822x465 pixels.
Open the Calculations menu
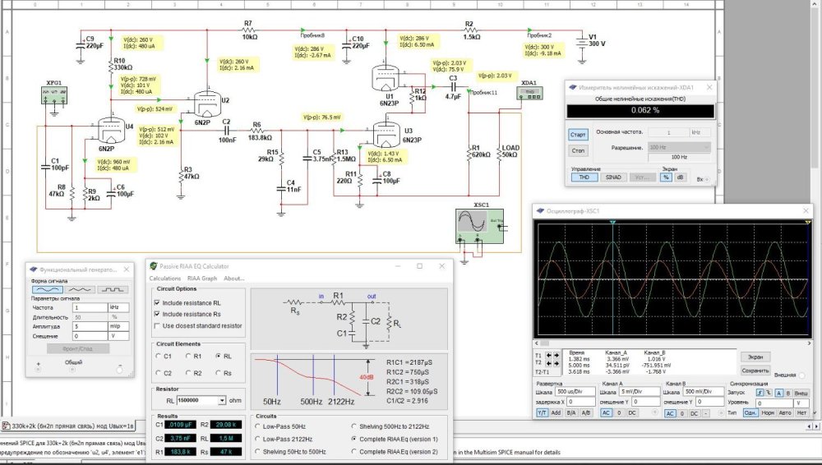click(x=165, y=278)
